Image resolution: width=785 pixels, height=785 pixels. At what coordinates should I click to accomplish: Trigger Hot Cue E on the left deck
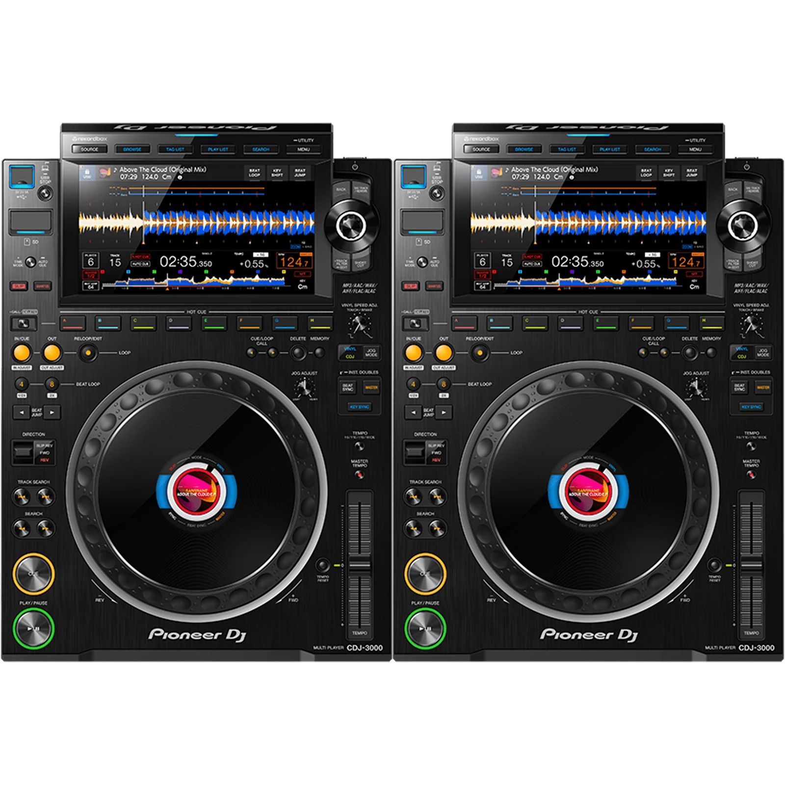214,323
